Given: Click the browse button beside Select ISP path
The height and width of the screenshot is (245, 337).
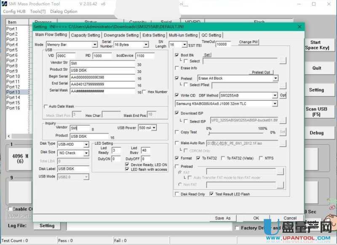Looking at the screenshot, I should pos(283,121).
